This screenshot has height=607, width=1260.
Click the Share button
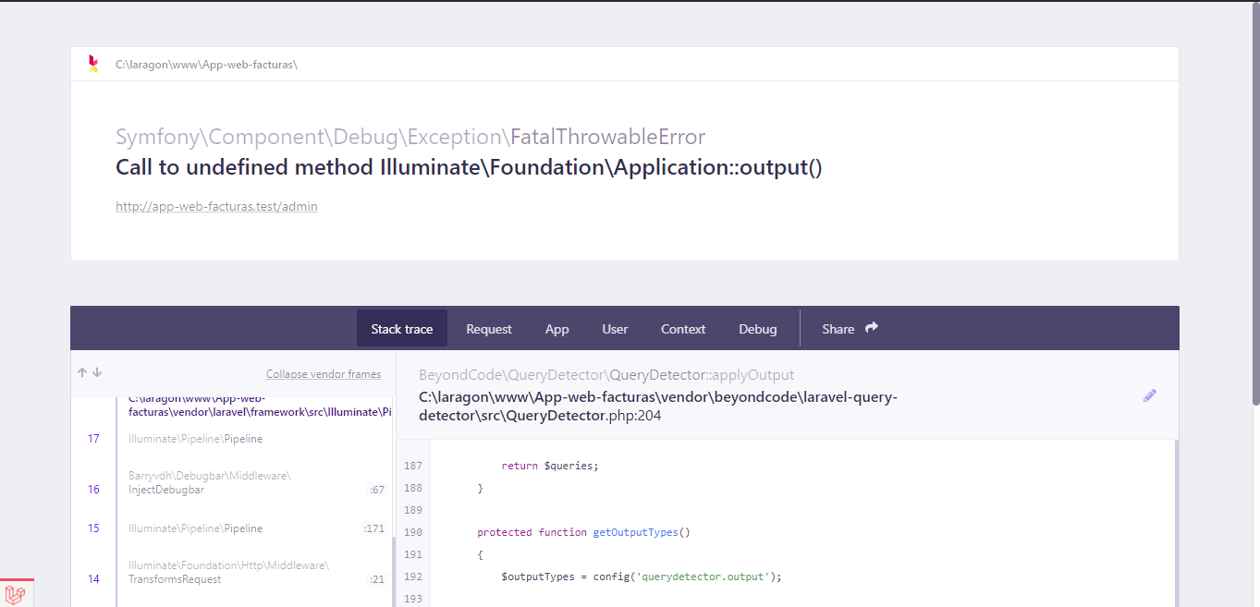pyautogui.click(x=850, y=329)
